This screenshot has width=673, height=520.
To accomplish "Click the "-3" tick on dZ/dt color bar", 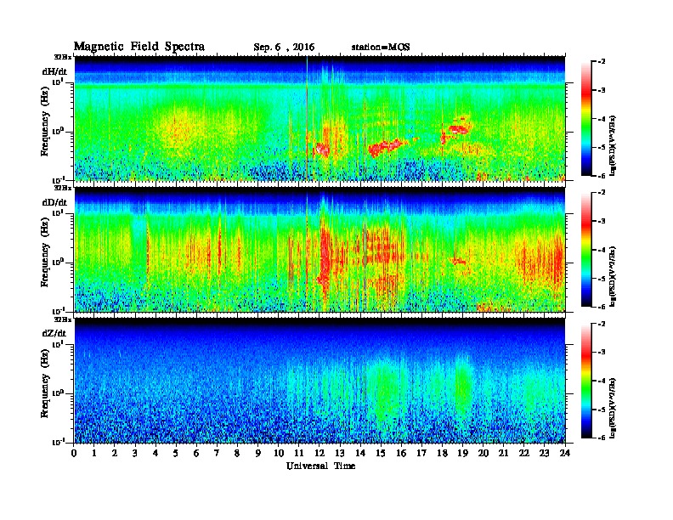I will (602, 353).
